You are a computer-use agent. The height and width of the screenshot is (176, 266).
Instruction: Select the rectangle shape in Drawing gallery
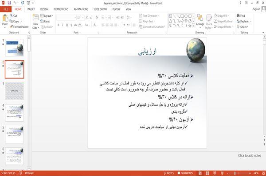[x=182, y=16]
